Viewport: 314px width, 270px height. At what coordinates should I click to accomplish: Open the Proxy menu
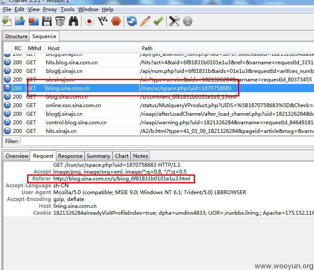tap(50, 9)
